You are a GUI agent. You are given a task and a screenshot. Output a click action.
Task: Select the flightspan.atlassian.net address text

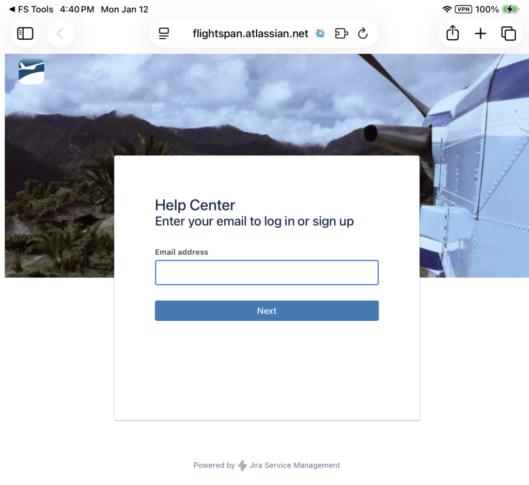(x=250, y=34)
